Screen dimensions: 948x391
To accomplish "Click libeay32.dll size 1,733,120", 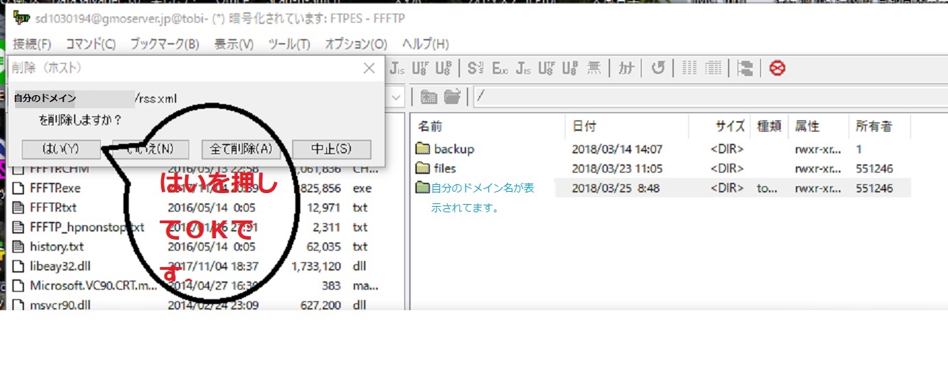I will (x=316, y=266).
